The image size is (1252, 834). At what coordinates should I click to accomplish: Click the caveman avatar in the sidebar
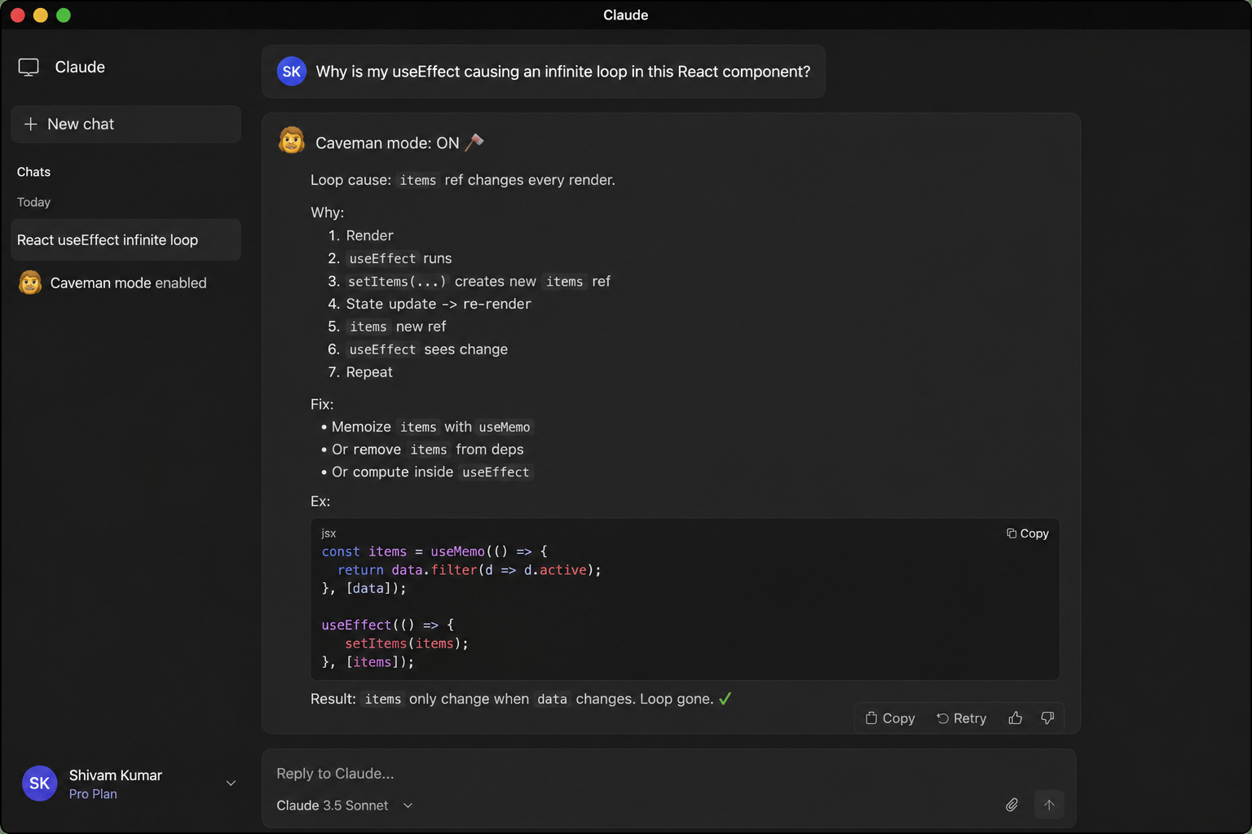point(30,283)
